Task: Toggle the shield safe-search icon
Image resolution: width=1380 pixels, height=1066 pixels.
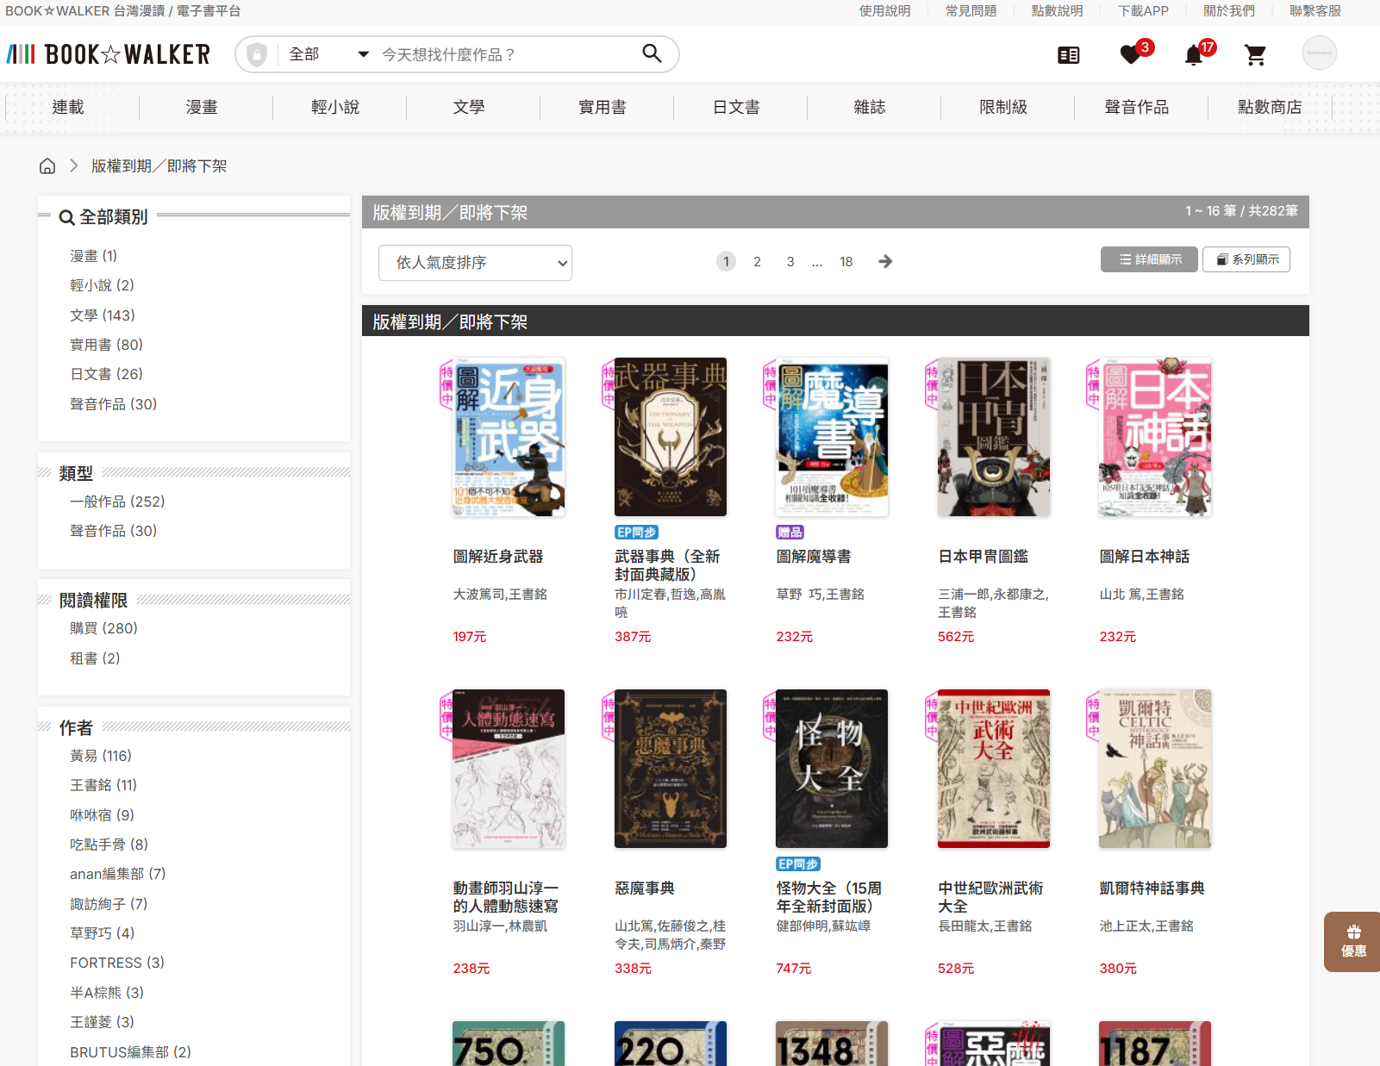Action: pos(256,54)
